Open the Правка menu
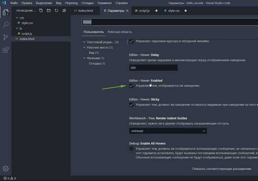258x181 pixels. pos(27,3)
